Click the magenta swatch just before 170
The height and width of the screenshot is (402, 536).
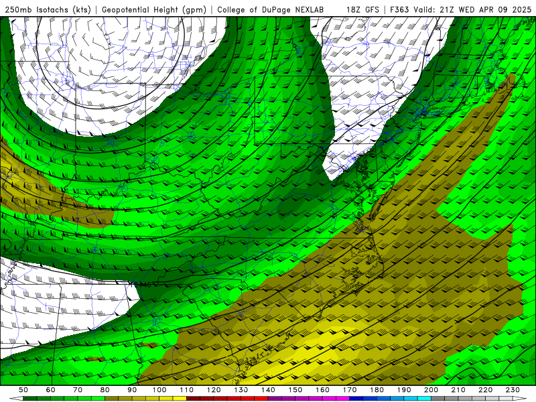click(x=342, y=398)
